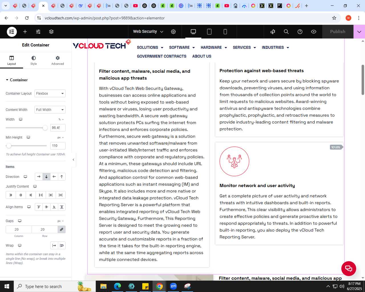Open Container Layout Flexbox dropdown
This screenshot has height=292, width=365.
click(x=50, y=94)
